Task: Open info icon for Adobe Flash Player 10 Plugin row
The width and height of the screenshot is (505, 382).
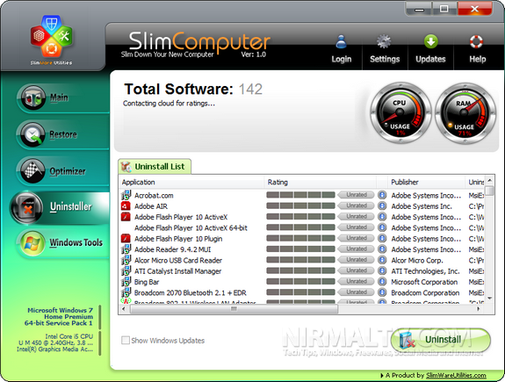Action: click(382, 238)
